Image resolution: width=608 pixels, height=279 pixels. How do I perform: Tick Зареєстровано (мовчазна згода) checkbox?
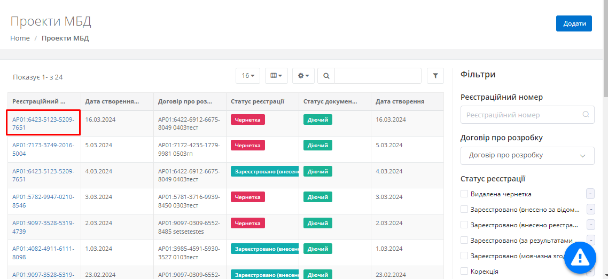point(464,256)
